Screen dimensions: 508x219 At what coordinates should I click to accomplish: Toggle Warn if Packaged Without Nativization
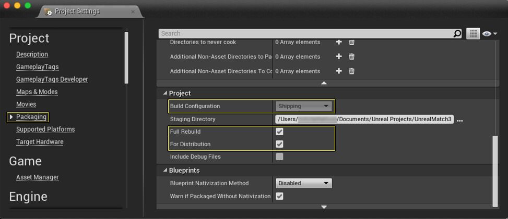tap(279, 196)
